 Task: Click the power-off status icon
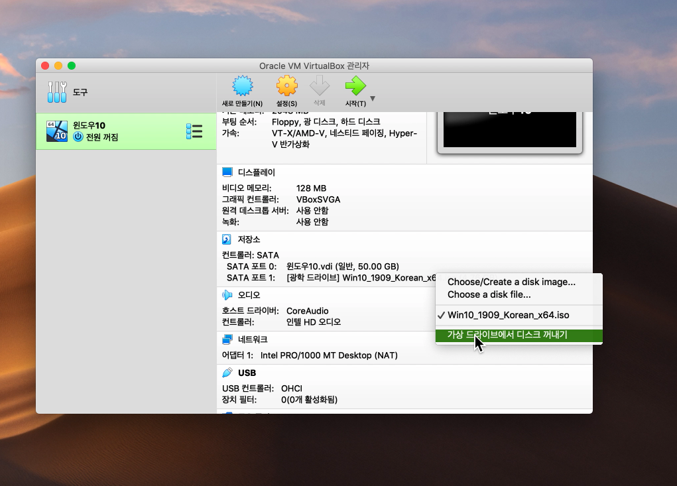tap(78, 137)
